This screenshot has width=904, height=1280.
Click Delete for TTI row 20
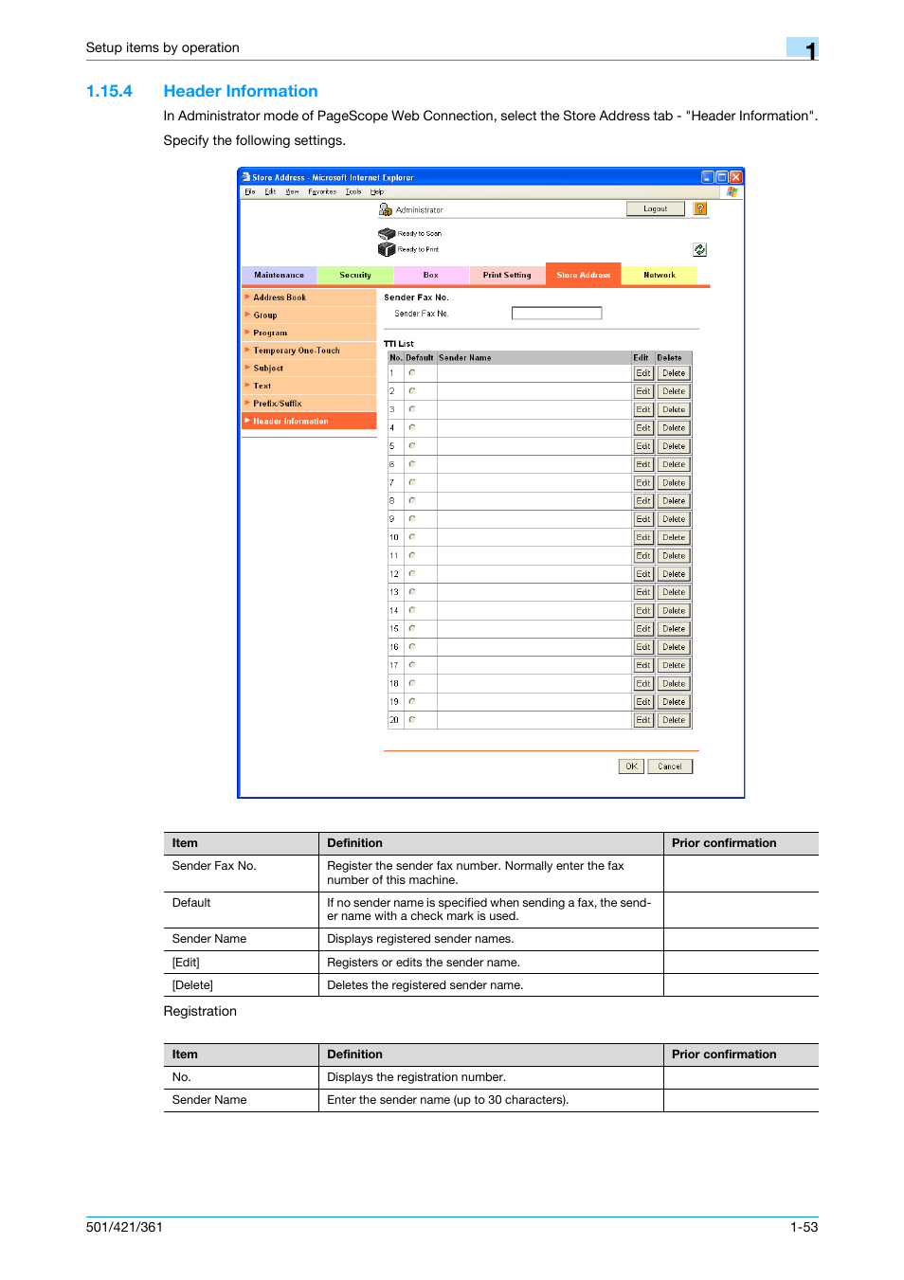[674, 720]
